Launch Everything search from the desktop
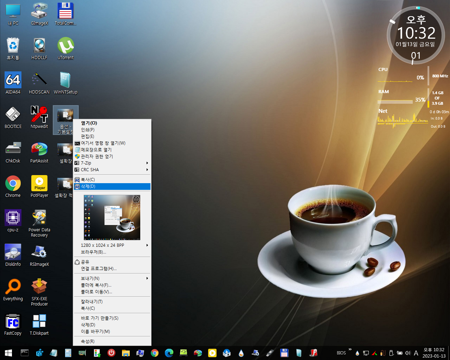 click(x=13, y=290)
